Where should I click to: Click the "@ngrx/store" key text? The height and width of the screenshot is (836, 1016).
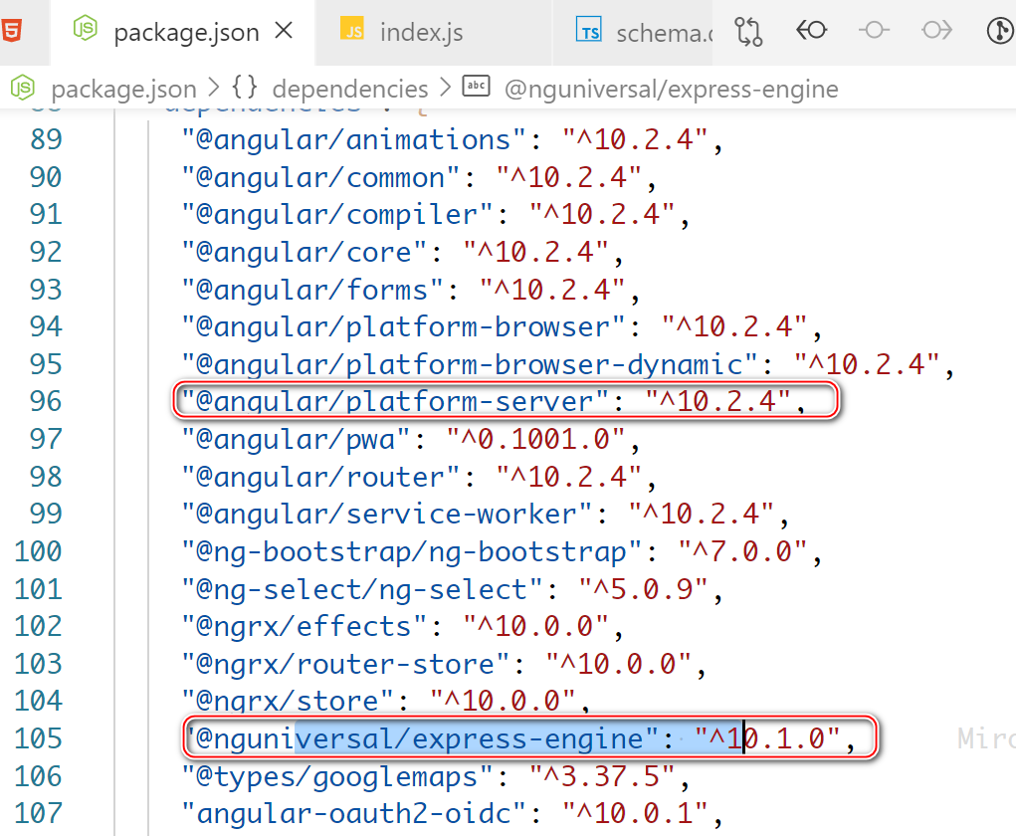pos(288,701)
